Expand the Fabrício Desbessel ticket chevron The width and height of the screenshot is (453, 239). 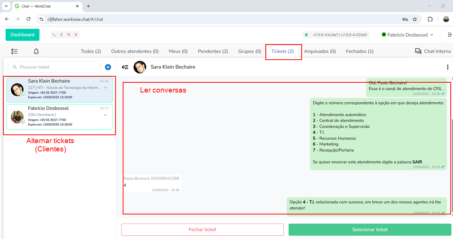[x=106, y=115]
